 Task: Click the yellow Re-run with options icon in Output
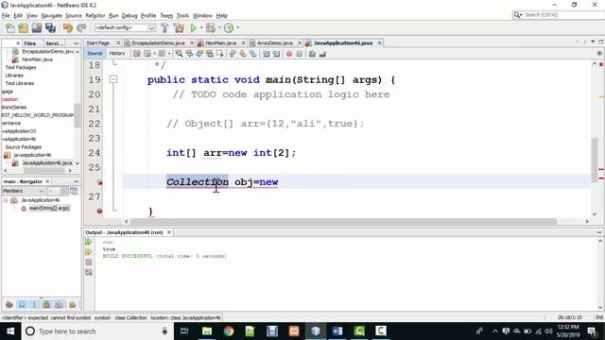pyautogui.click(x=89, y=252)
